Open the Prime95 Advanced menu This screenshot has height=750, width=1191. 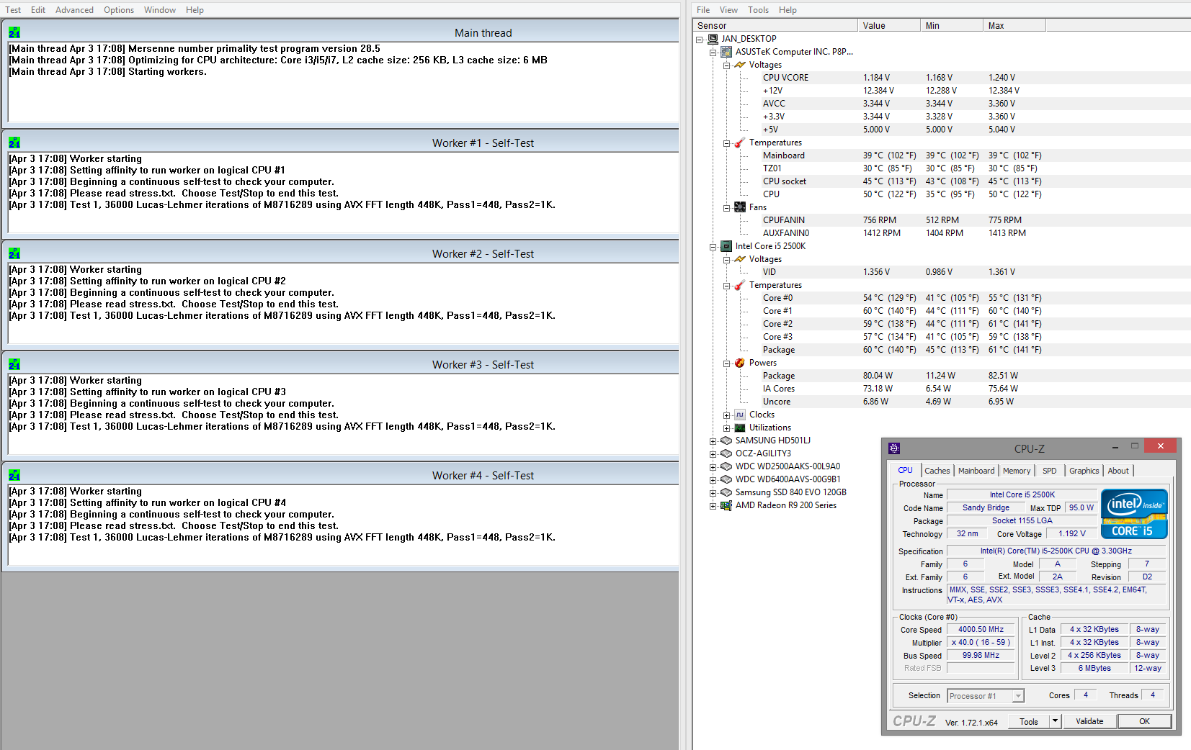click(74, 10)
